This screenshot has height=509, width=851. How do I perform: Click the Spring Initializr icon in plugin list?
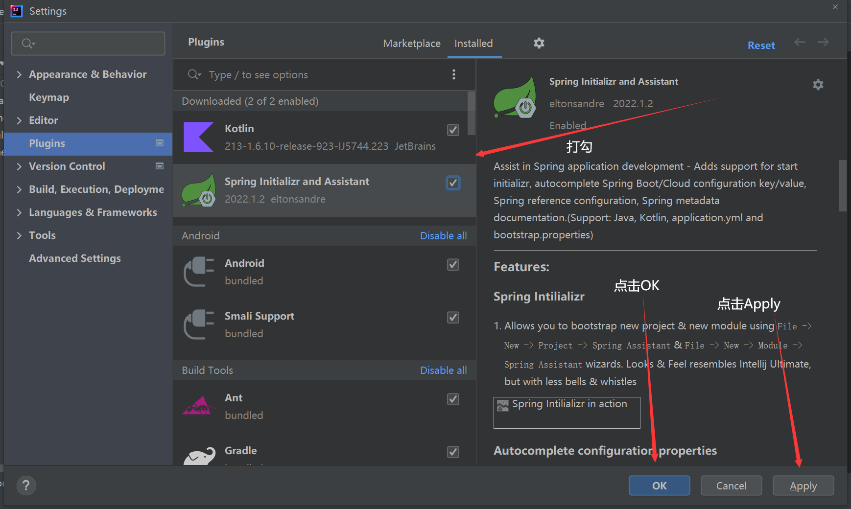199,190
